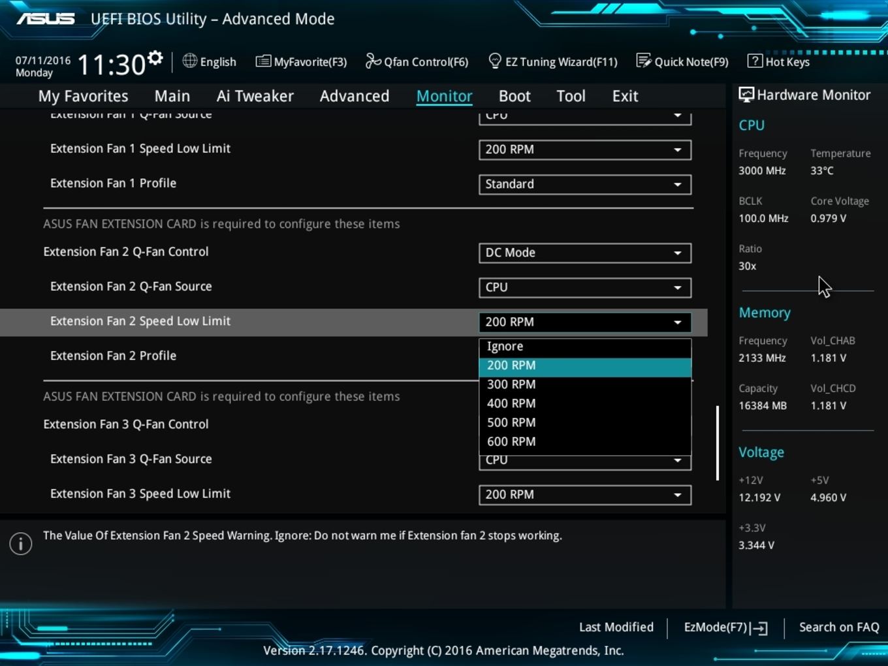Screen dimensions: 888x666
Task: Select Extension Fan 2 Q-Fan Source label
Action: (131, 287)
